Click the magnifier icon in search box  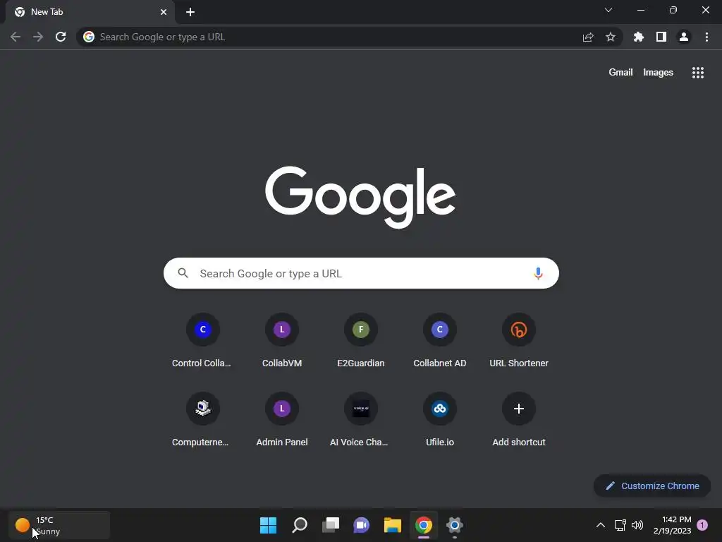183,273
